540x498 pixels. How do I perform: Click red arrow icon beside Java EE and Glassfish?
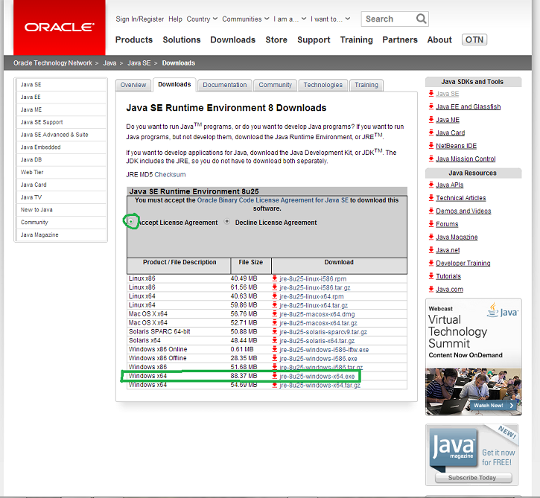tap(431, 106)
